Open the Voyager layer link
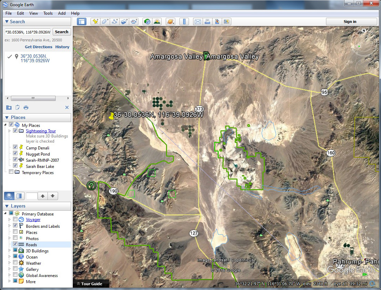 (33, 220)
